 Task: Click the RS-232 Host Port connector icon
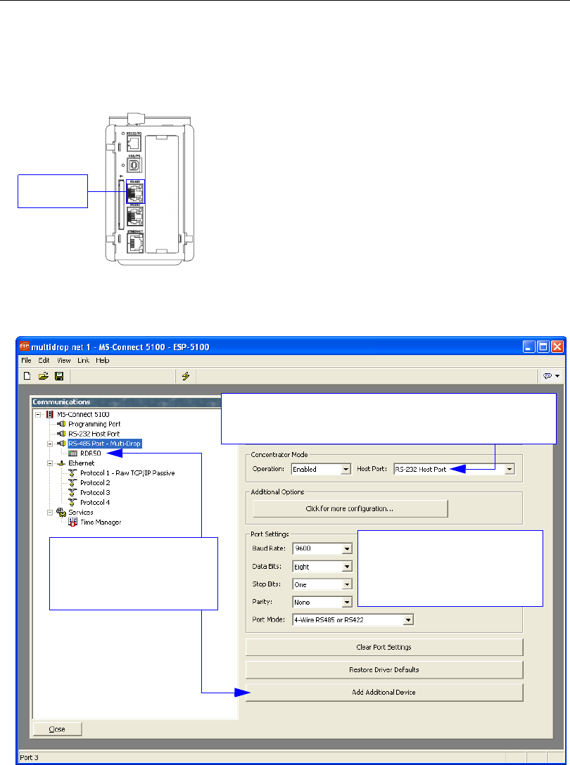tap(61, 434)
